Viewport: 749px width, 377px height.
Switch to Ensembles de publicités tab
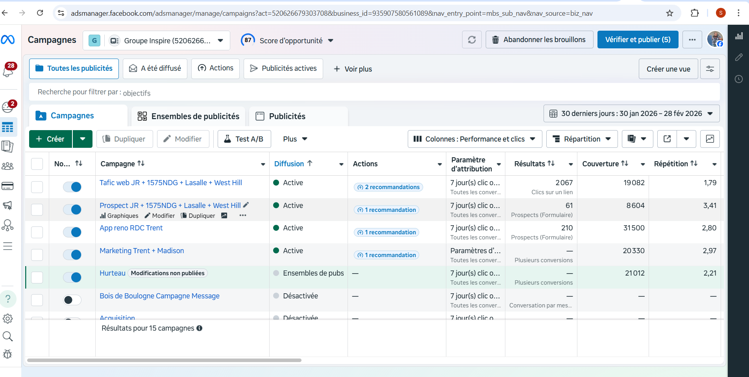(188, 116)
